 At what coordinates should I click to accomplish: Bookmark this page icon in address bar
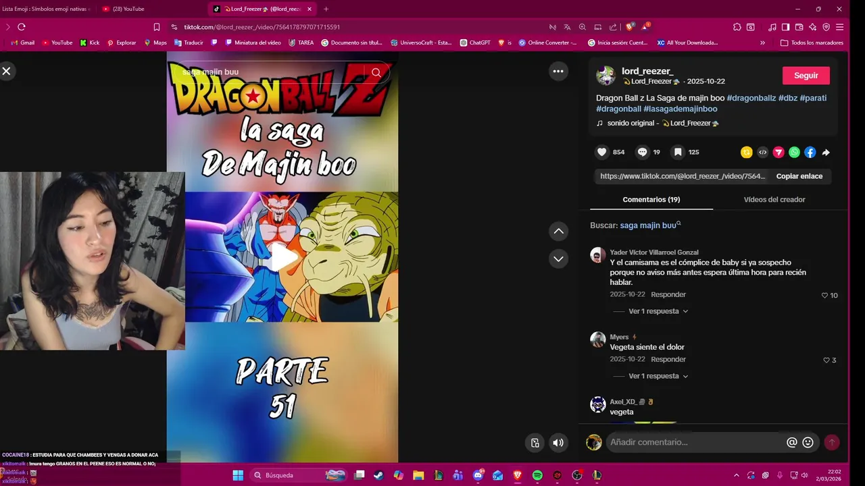coord(157,27)
